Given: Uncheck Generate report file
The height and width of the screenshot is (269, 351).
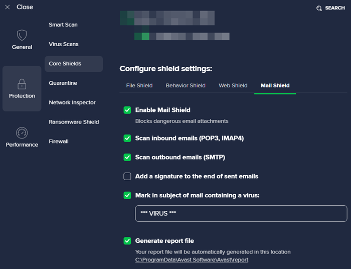Looking at the screenshot, I should click(x=127, y=241).
